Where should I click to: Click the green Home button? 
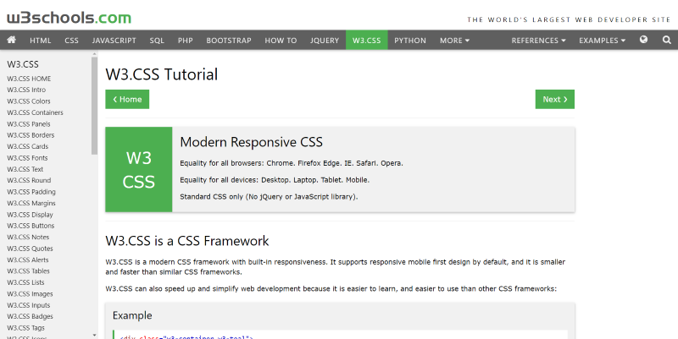tap(127, 99)
